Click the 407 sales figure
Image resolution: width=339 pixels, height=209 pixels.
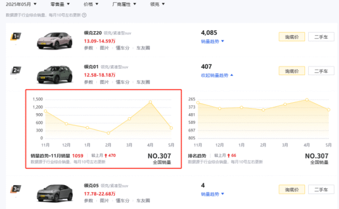[x=207, y=67]
